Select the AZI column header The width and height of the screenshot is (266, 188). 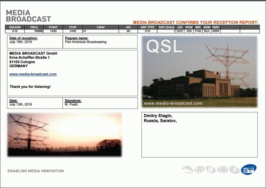(x=128, y=27)
